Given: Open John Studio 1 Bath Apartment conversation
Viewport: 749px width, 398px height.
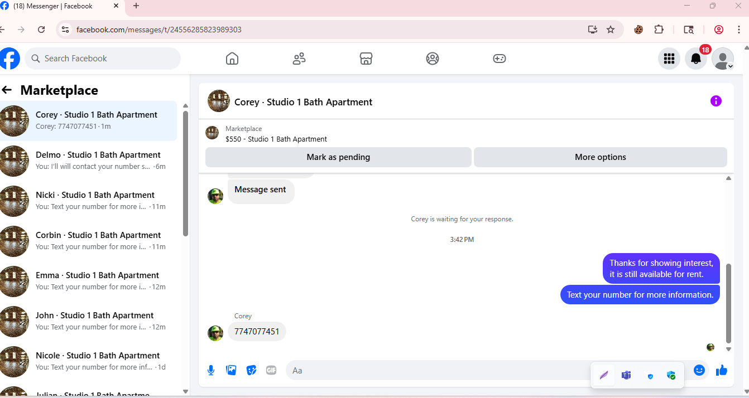Looking at the screenshot, I should tap(88, 321).
